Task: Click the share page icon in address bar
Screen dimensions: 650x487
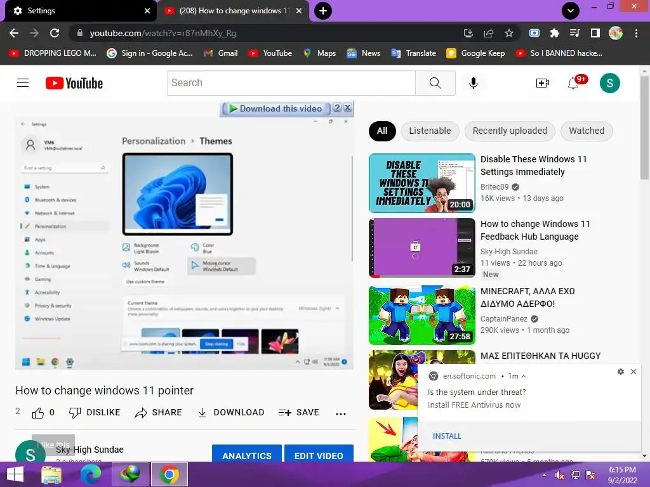Action: [x=489, y=33]
